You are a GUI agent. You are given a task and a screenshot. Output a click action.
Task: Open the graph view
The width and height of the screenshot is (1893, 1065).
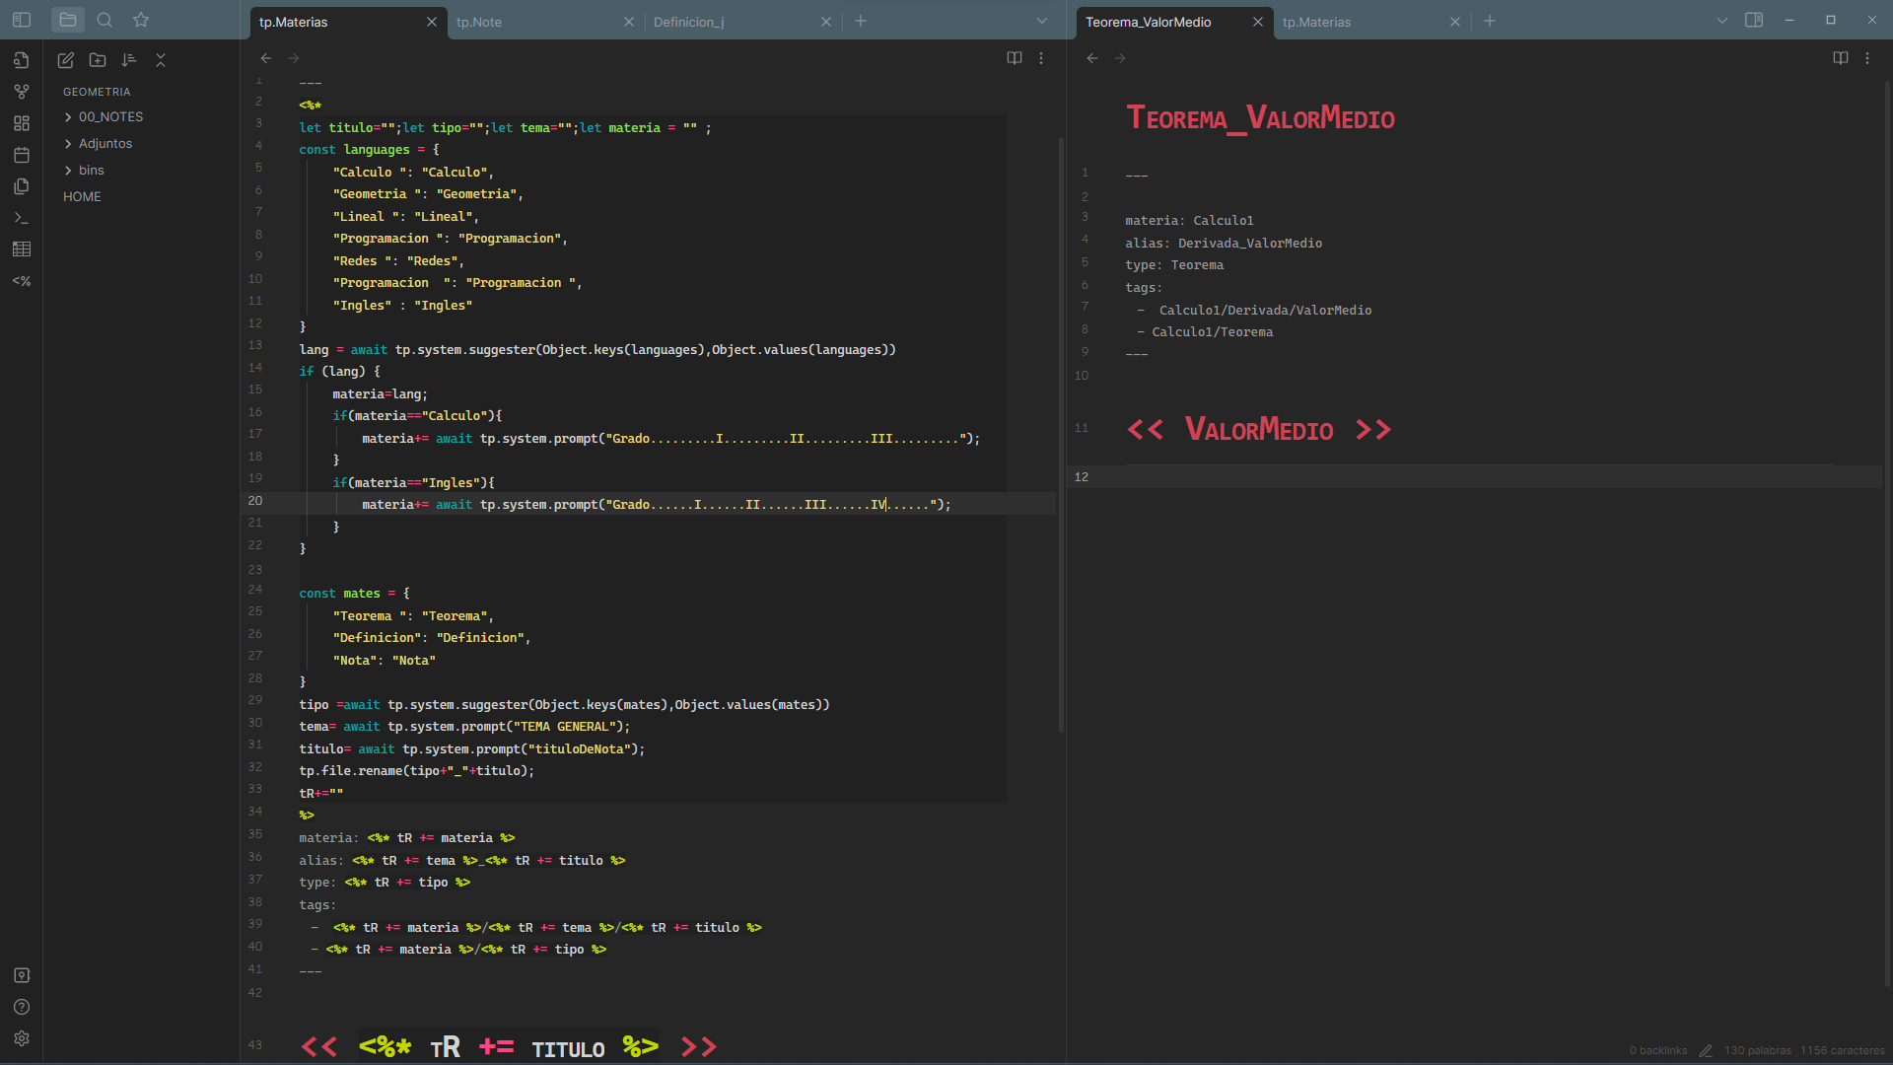pos(22,92)
